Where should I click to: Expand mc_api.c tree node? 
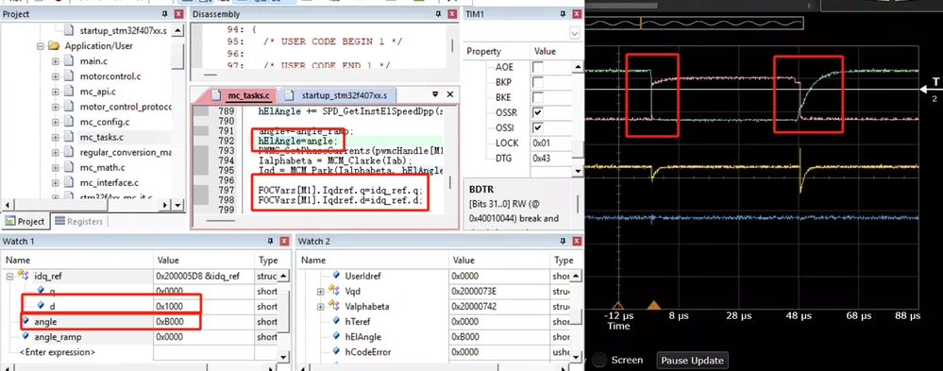pos(56,92)
